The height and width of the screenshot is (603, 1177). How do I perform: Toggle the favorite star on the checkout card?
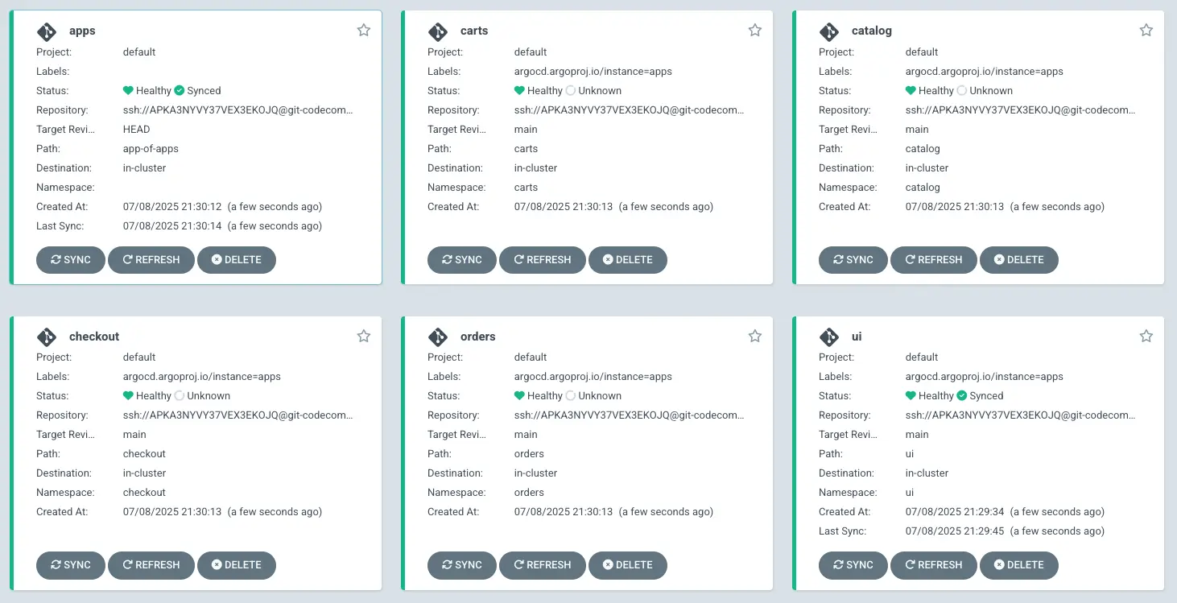[x=363, y=336]
